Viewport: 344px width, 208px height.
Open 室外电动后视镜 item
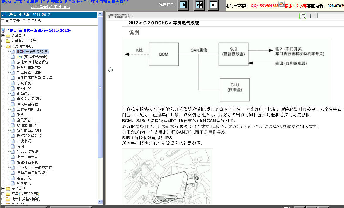pyautogui.click(x=29, y=131)
